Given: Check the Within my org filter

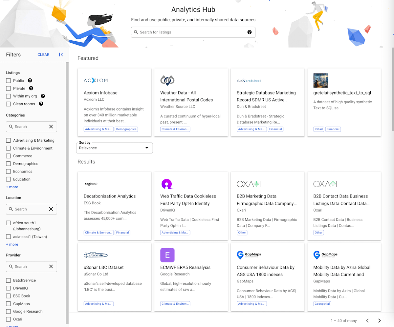Looking at the screenshot, I should (x=9, y=96).
